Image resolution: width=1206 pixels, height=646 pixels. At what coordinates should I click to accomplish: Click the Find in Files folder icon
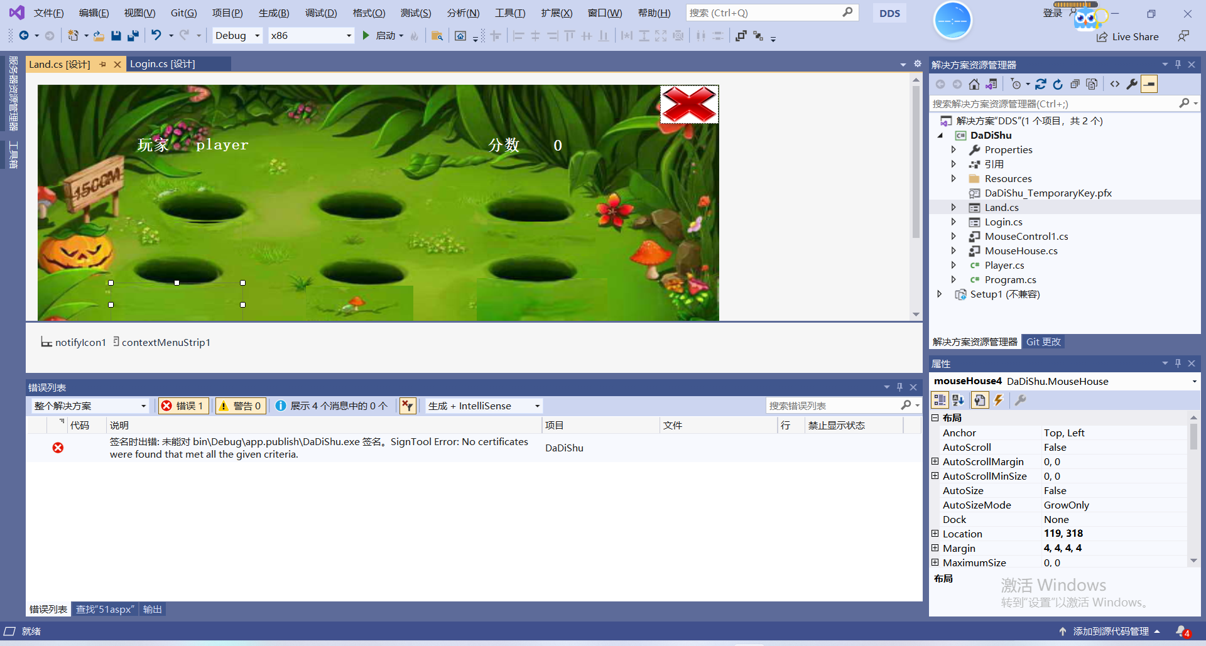437,36
